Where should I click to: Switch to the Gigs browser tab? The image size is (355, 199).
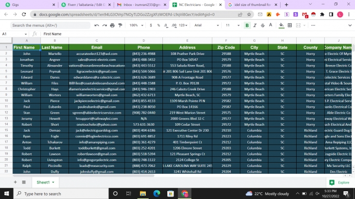tap(29, 5)
